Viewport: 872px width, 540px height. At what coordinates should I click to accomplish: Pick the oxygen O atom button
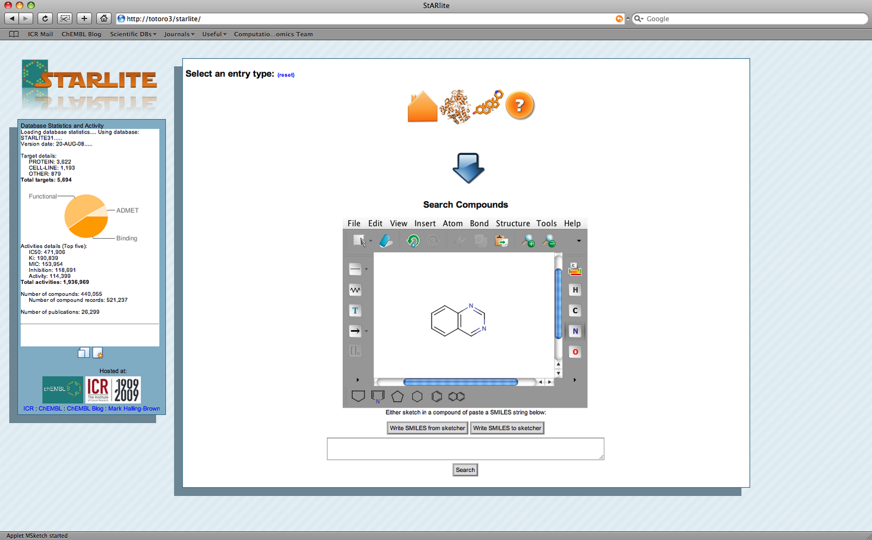click(575, 351)
